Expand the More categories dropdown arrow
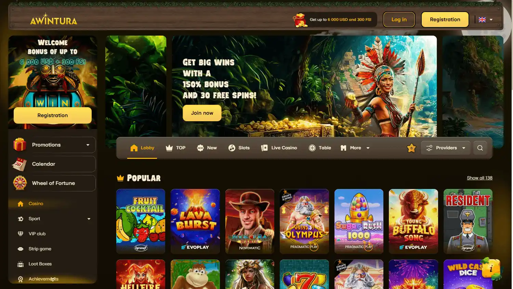 [368, 148]
